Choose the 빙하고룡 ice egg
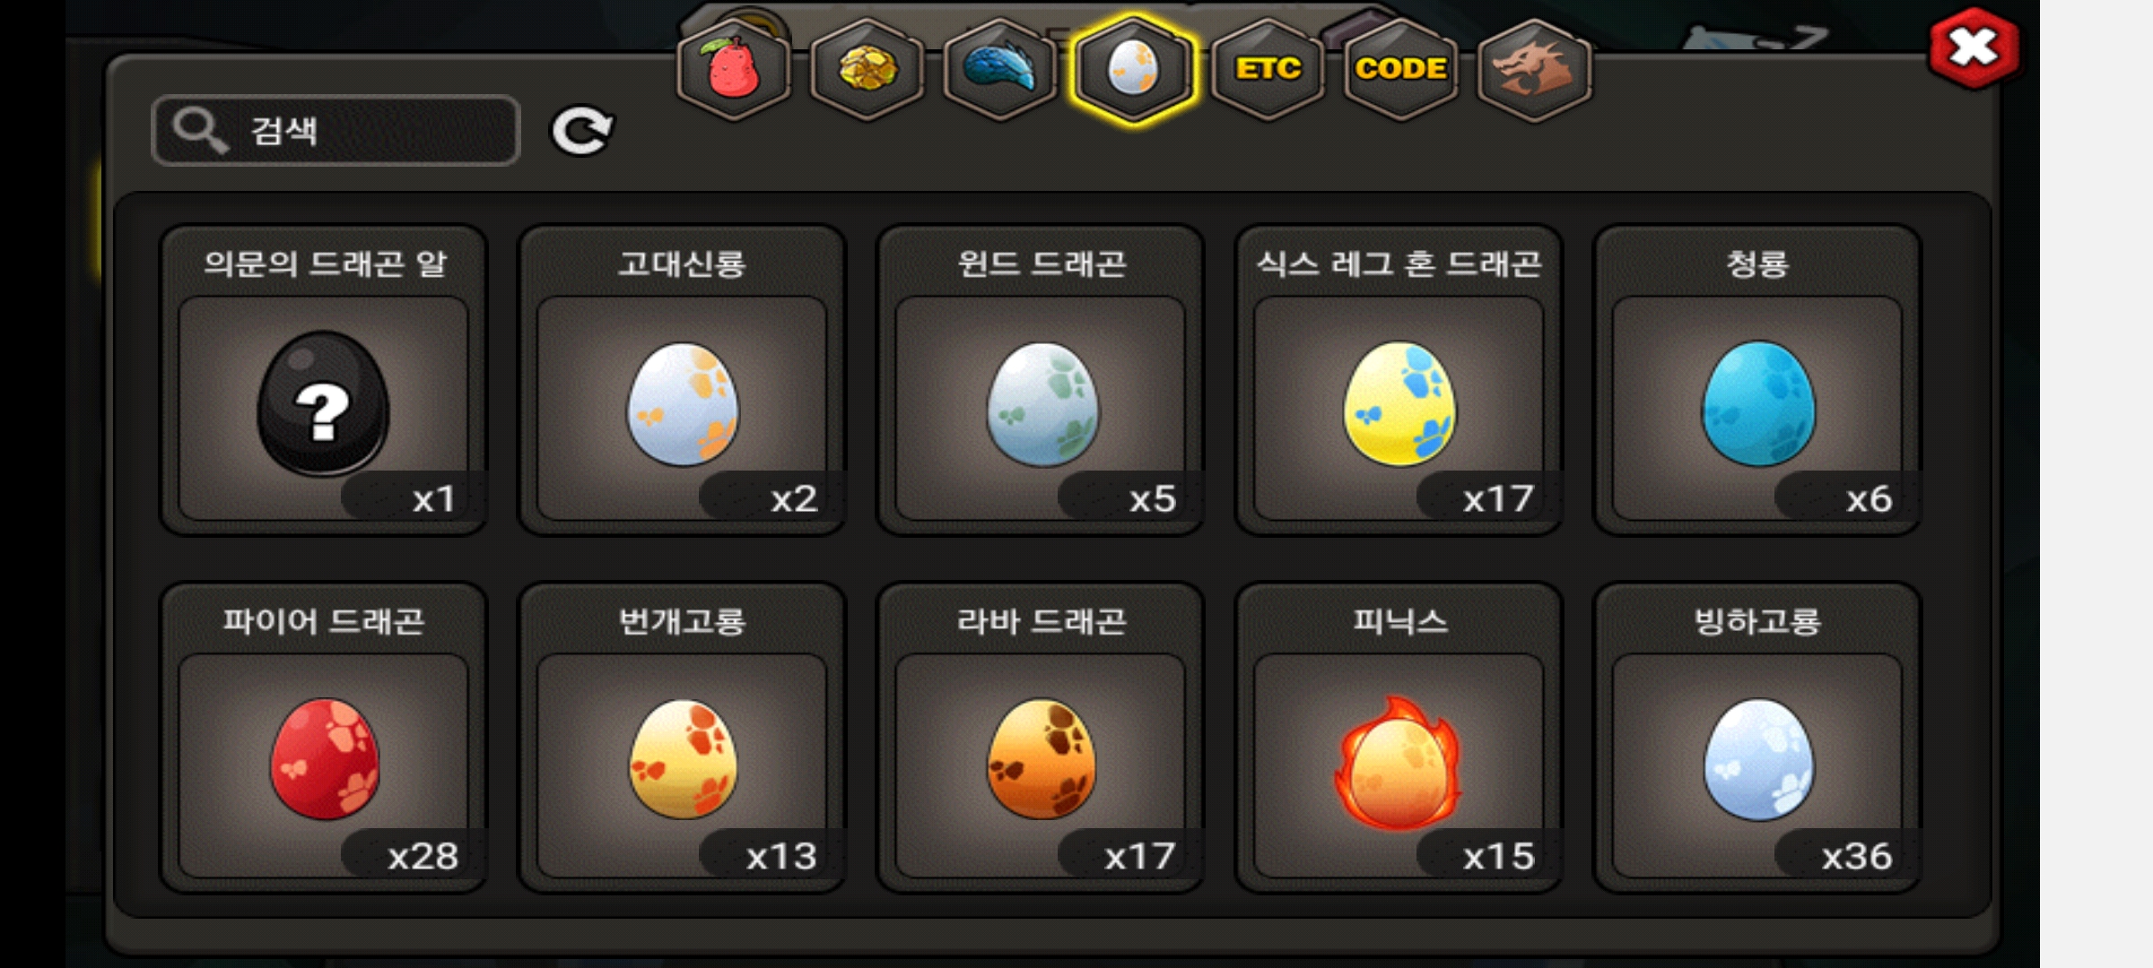Screen dimensions: 2153x968 coord(1757,738)
